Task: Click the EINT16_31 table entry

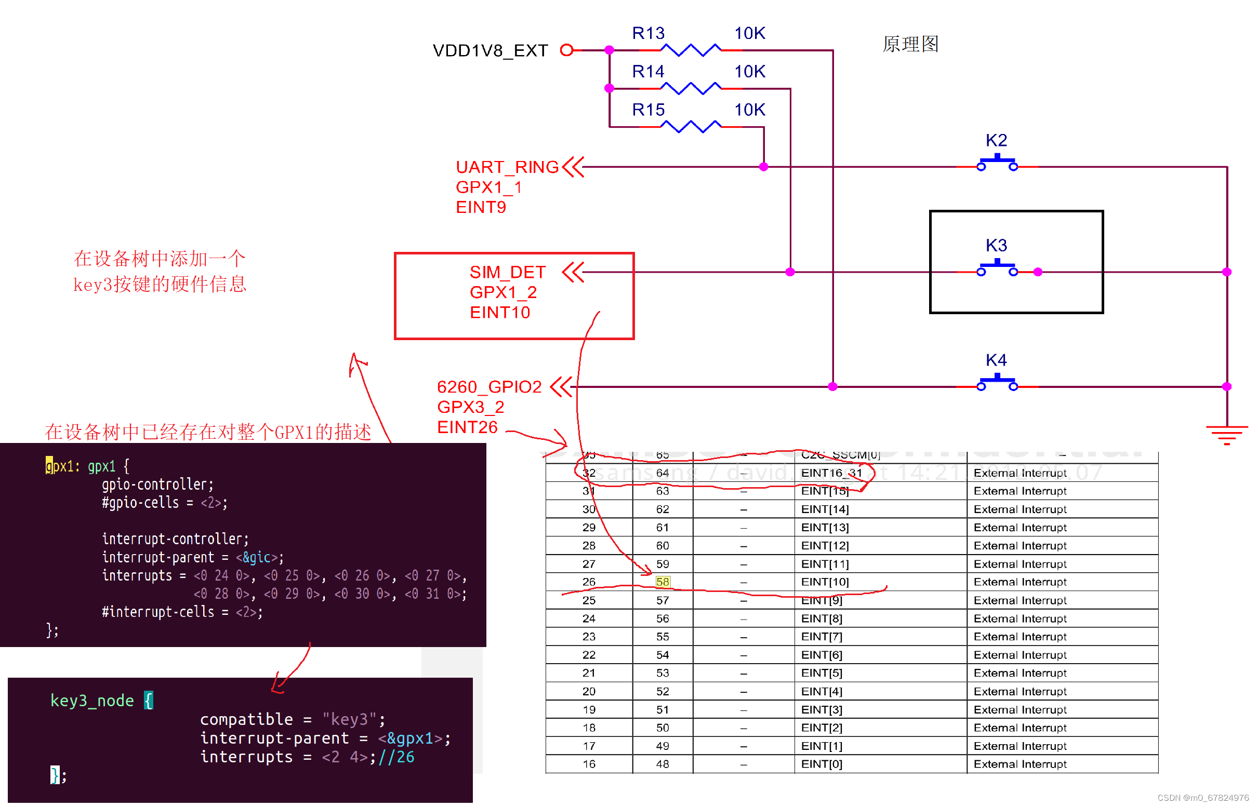Action: coord(831,473)
